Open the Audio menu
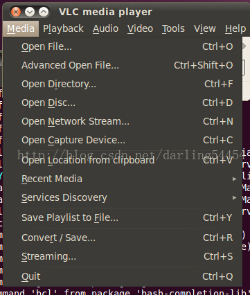Viewport: 250px width, 295px height. coord(105,29)
